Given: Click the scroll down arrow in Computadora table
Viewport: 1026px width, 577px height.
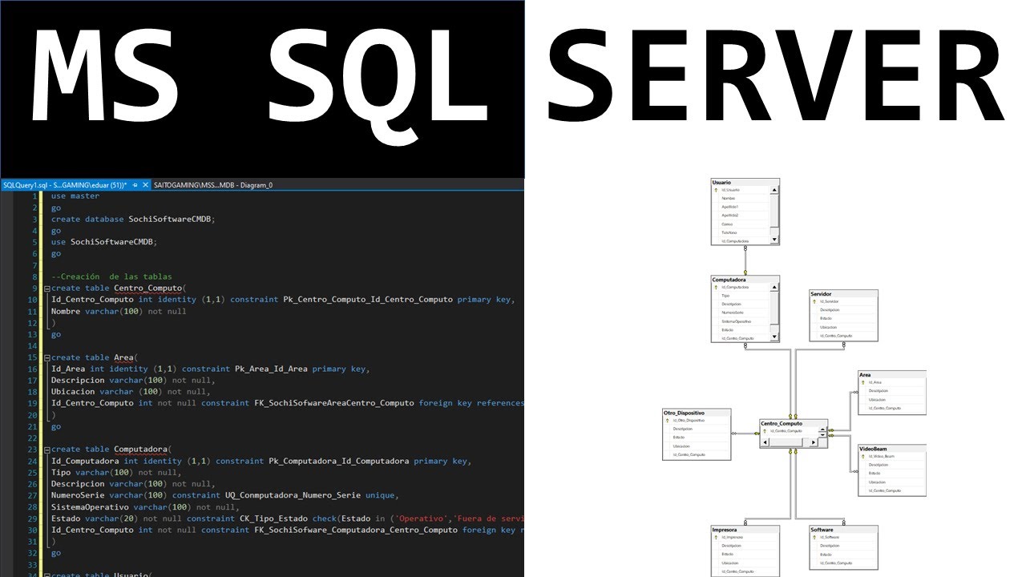Looking at the screenshot, I should (x=774, y=337).
